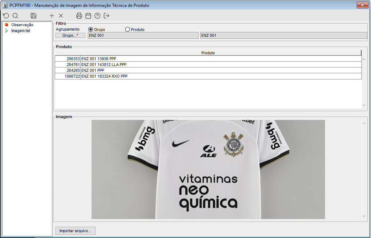Click the image panel scroll down arrow
Viewport: 371px width, 238px height.
(364, 216)
